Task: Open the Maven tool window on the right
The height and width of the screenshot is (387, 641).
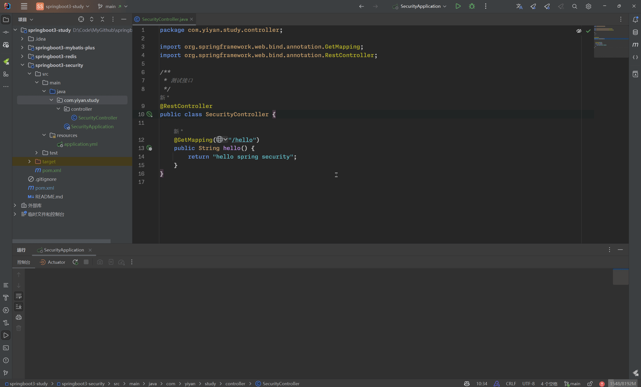Action: coord(635,45)
